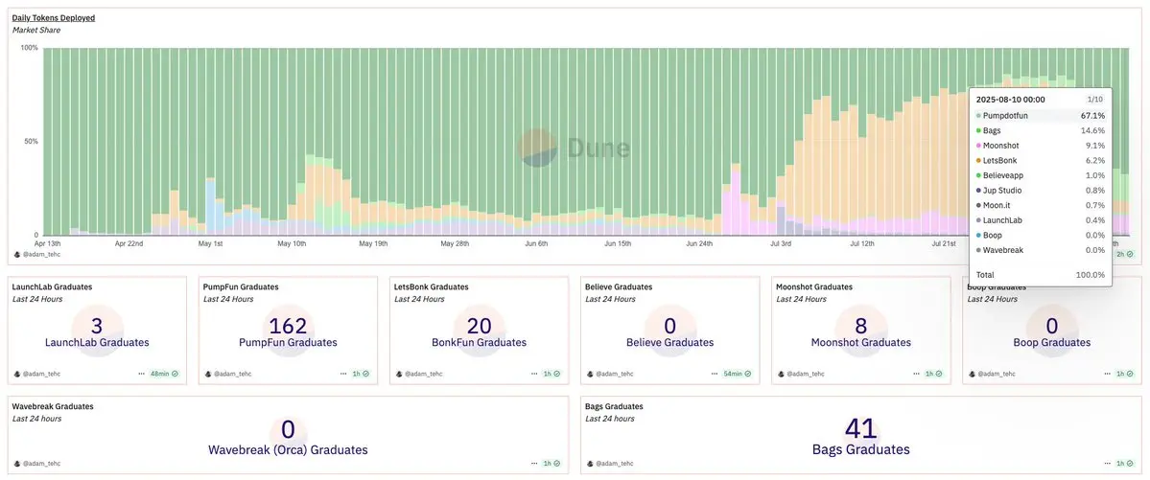The image size is (1150, 480).
Task: Click the Market Share chart subtitle
Action: click(35, 30)
